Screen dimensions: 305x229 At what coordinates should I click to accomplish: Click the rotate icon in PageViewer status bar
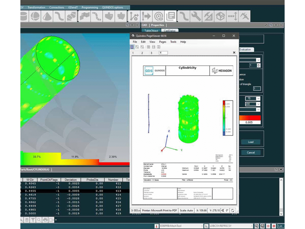coord(233,210)
